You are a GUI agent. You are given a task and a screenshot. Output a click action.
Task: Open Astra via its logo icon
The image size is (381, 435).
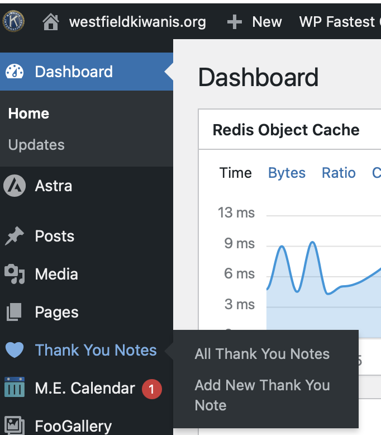(15, 186)
